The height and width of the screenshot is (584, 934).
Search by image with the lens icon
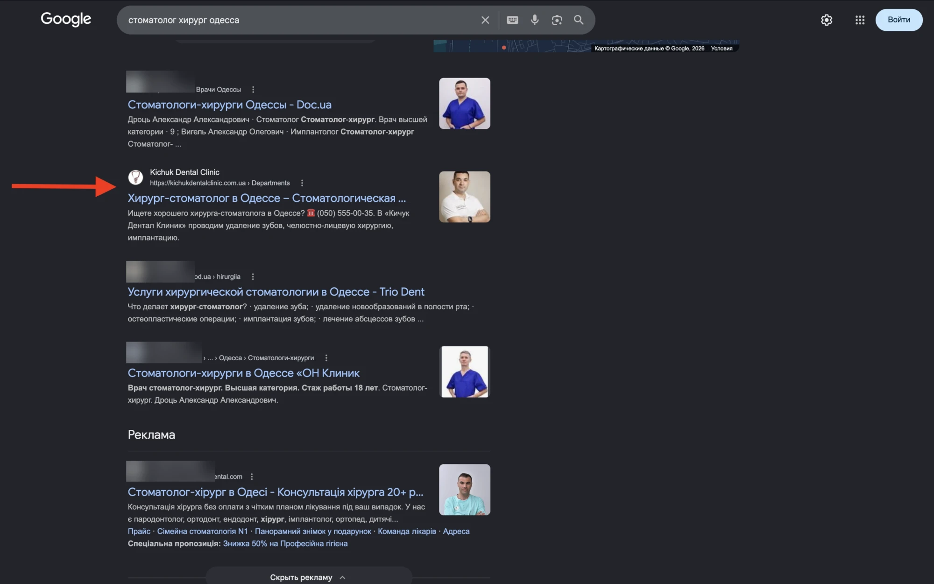[557, 20]
